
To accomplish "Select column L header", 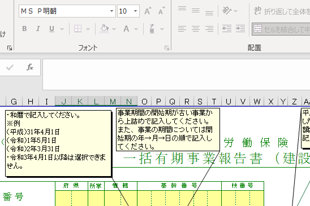I will pyautogui.click(x=96, y=102).
